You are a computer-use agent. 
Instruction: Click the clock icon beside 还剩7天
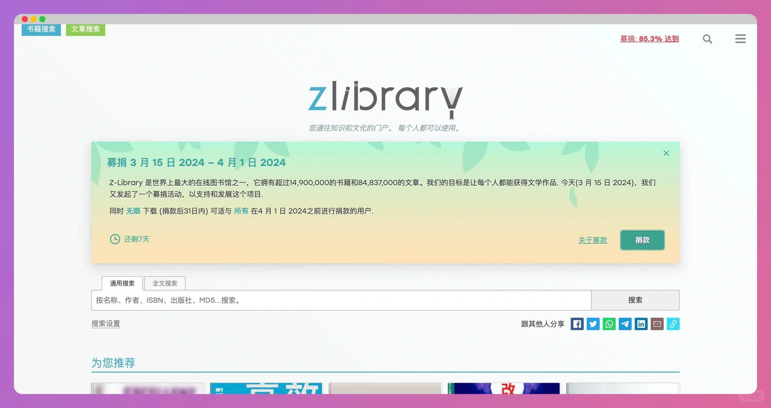click(x=115, y=239)
